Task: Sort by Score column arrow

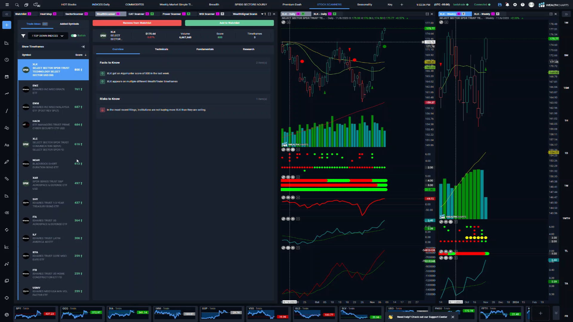Action: pos(86,55)
